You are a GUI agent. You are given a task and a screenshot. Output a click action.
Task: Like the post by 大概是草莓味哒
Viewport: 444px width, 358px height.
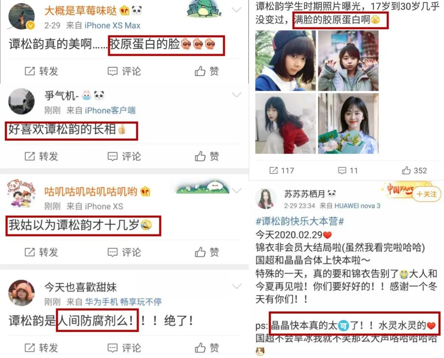click(207, 71)
